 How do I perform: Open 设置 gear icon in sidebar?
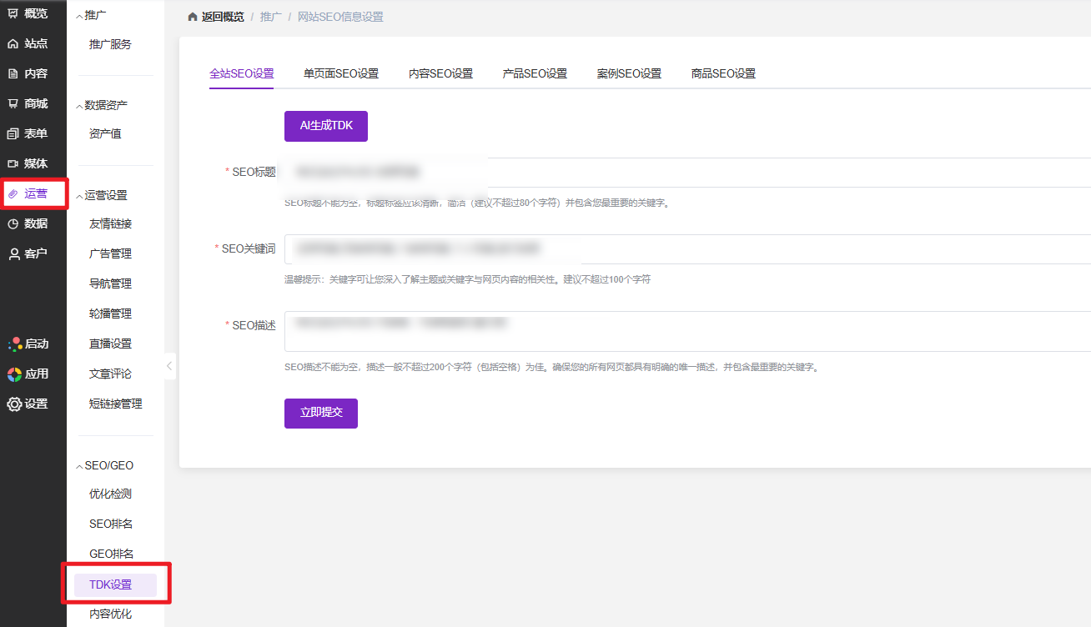[14, 404]
